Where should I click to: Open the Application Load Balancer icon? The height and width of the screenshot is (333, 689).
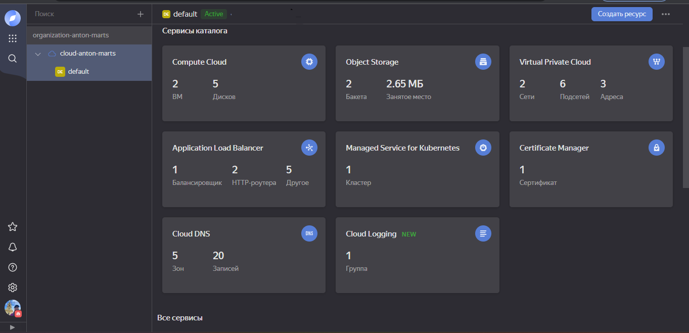(x=309, y=148)
